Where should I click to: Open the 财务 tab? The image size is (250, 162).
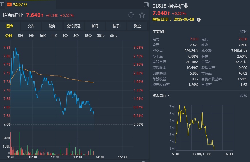tap(52, 26)
